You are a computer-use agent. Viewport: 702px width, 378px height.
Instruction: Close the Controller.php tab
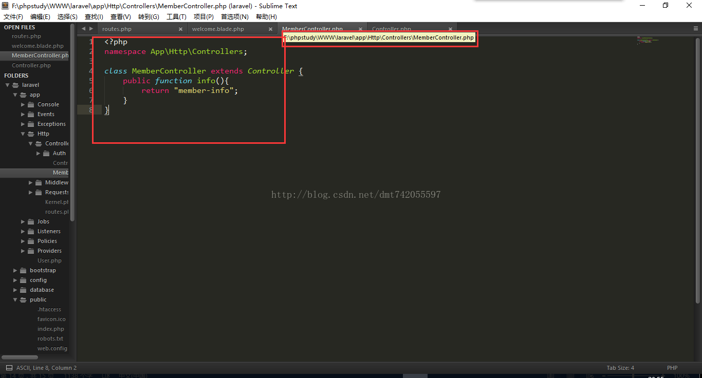tap(450, 29)
